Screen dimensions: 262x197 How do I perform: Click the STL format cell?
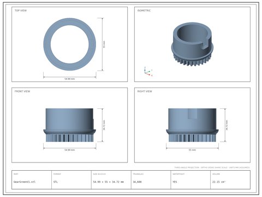[x=56, y=182]
